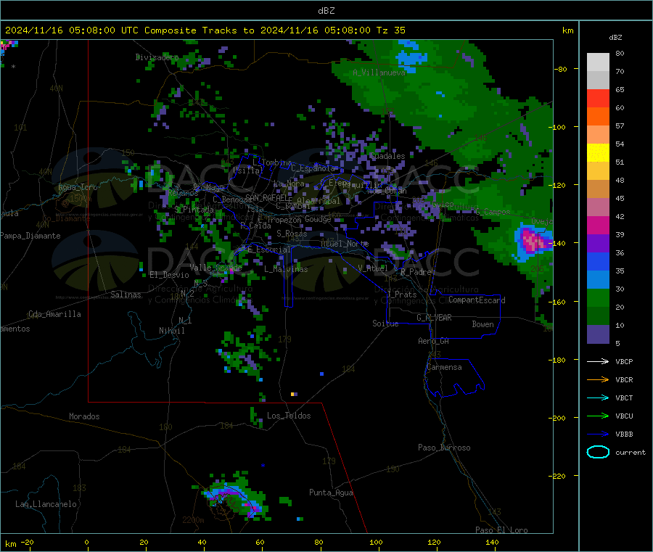Click the storm cell southwest of Punta_Agua
Viewport: 653px width, 552px height.
(x=235, y=498)
